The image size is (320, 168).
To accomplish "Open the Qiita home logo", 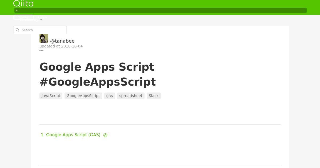I will (23, 3).
